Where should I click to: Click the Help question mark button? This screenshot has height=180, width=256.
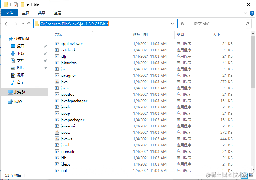coord(252,13)
